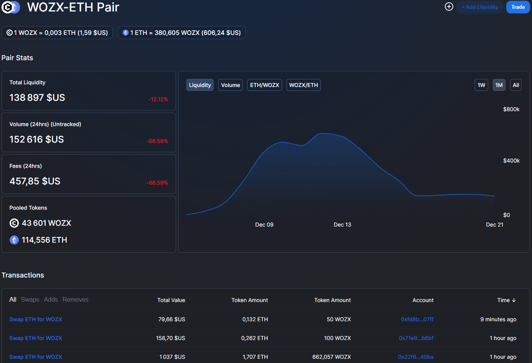Switch chart to ETH/WOZX rate
Image resolution: width=532 pixels, height=363 pixels.
tap(265, 85)
